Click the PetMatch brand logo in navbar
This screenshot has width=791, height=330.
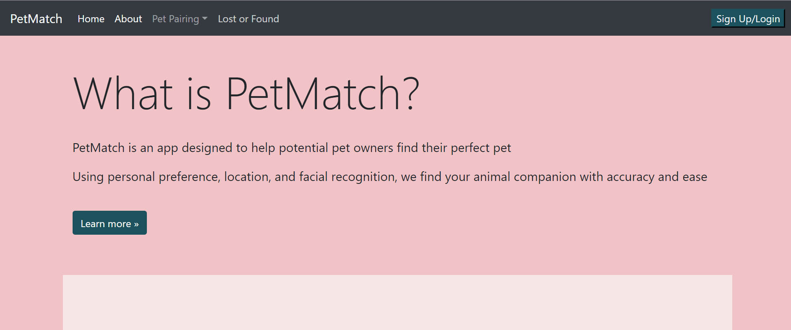pos(36,19)
